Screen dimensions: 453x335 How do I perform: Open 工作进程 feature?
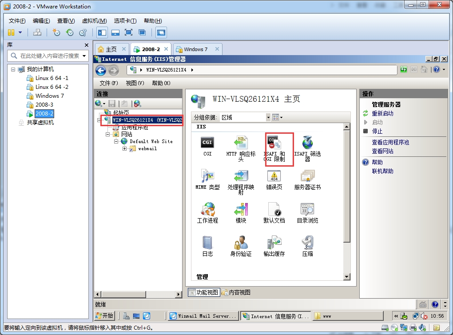click(207, 213)
